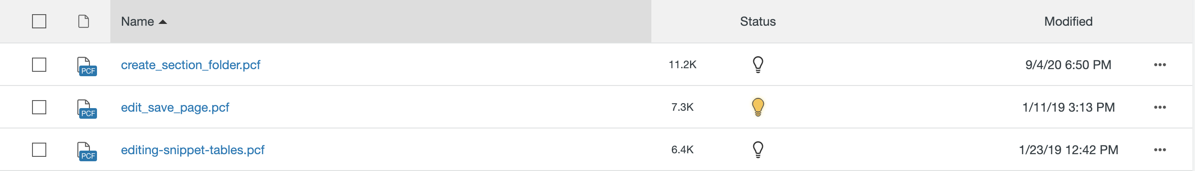
Task: Open the edit_save_page.pcf file link
Action: [x=175, y=107]
